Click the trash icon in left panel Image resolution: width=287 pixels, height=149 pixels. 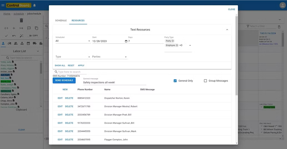pyautogui.click(x=21, y=20)
